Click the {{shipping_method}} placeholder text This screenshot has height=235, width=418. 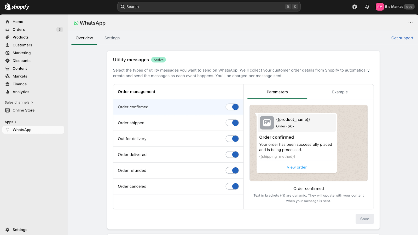pyautogui.click(x=277, y=157)
